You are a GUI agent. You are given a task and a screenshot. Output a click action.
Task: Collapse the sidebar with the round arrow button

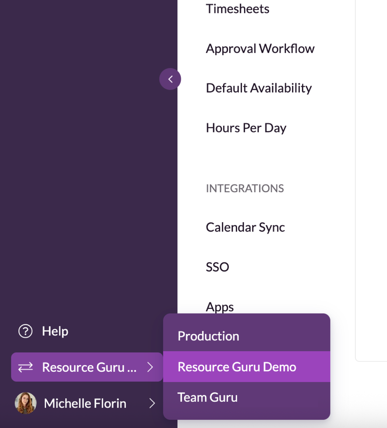170,79
